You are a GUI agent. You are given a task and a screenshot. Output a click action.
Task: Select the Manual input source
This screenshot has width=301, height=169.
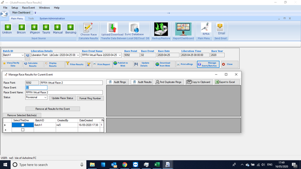click(x=57, y=29)
